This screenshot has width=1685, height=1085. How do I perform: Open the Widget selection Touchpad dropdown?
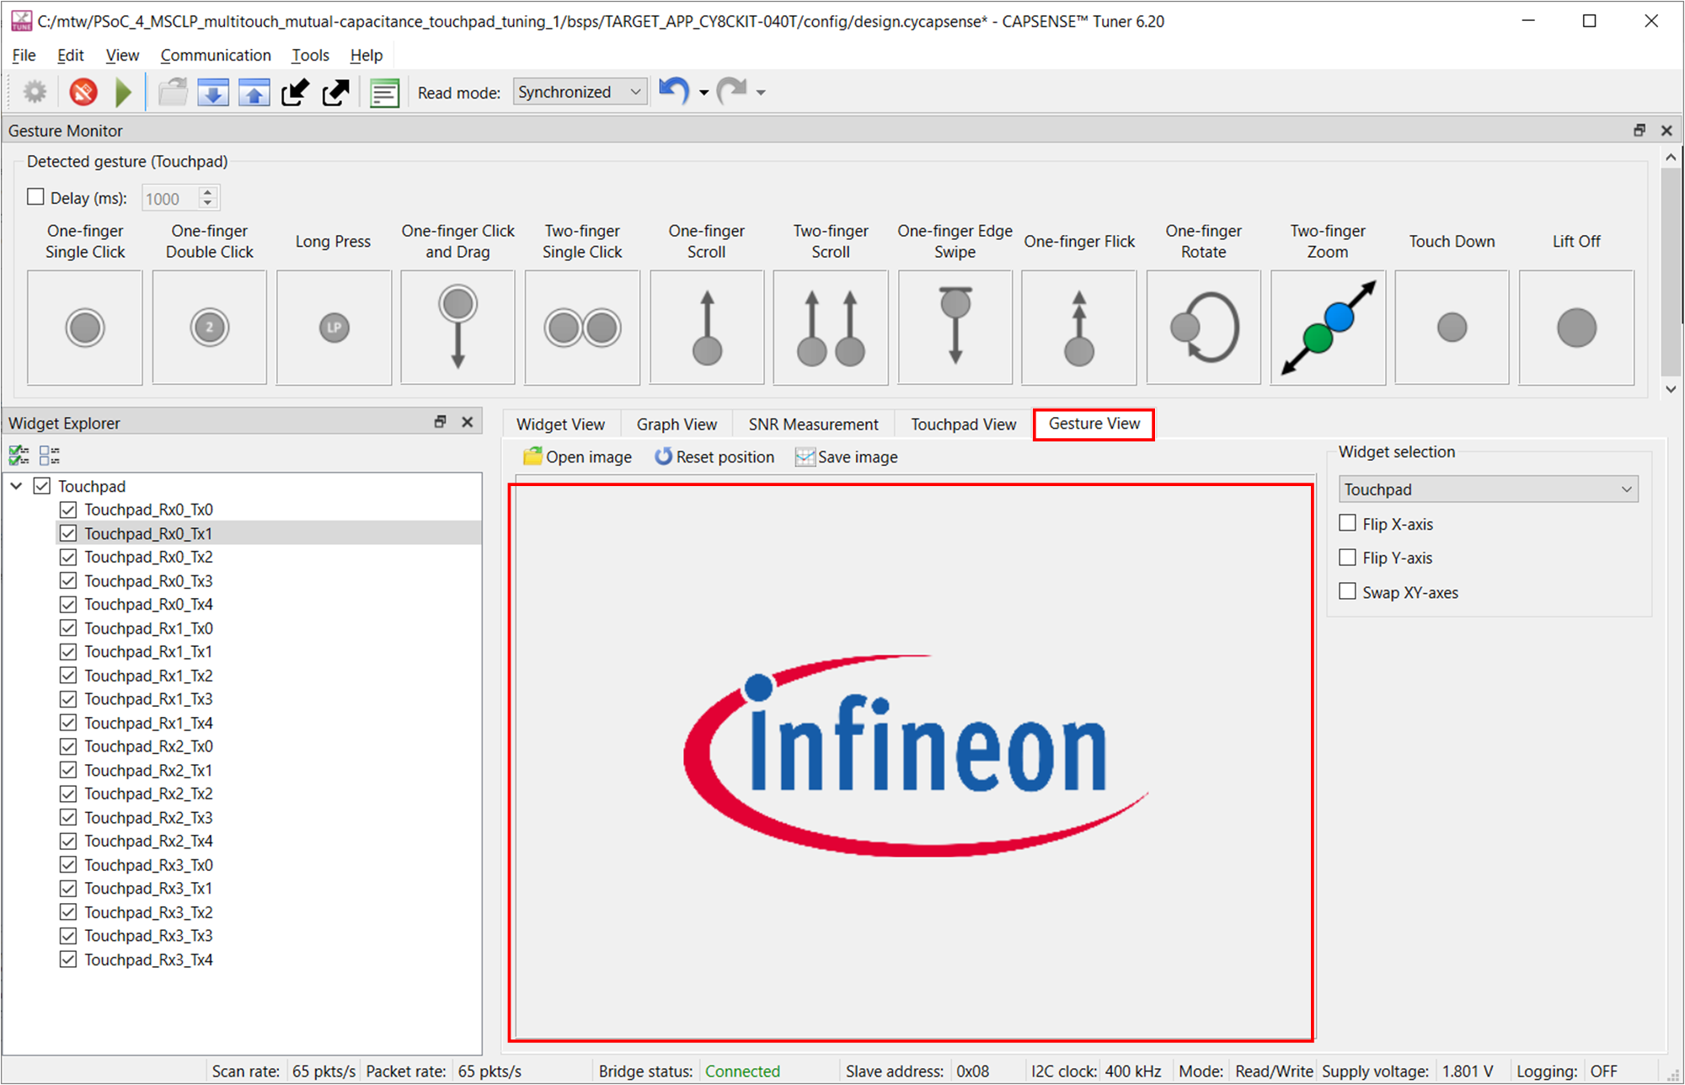1488,489
